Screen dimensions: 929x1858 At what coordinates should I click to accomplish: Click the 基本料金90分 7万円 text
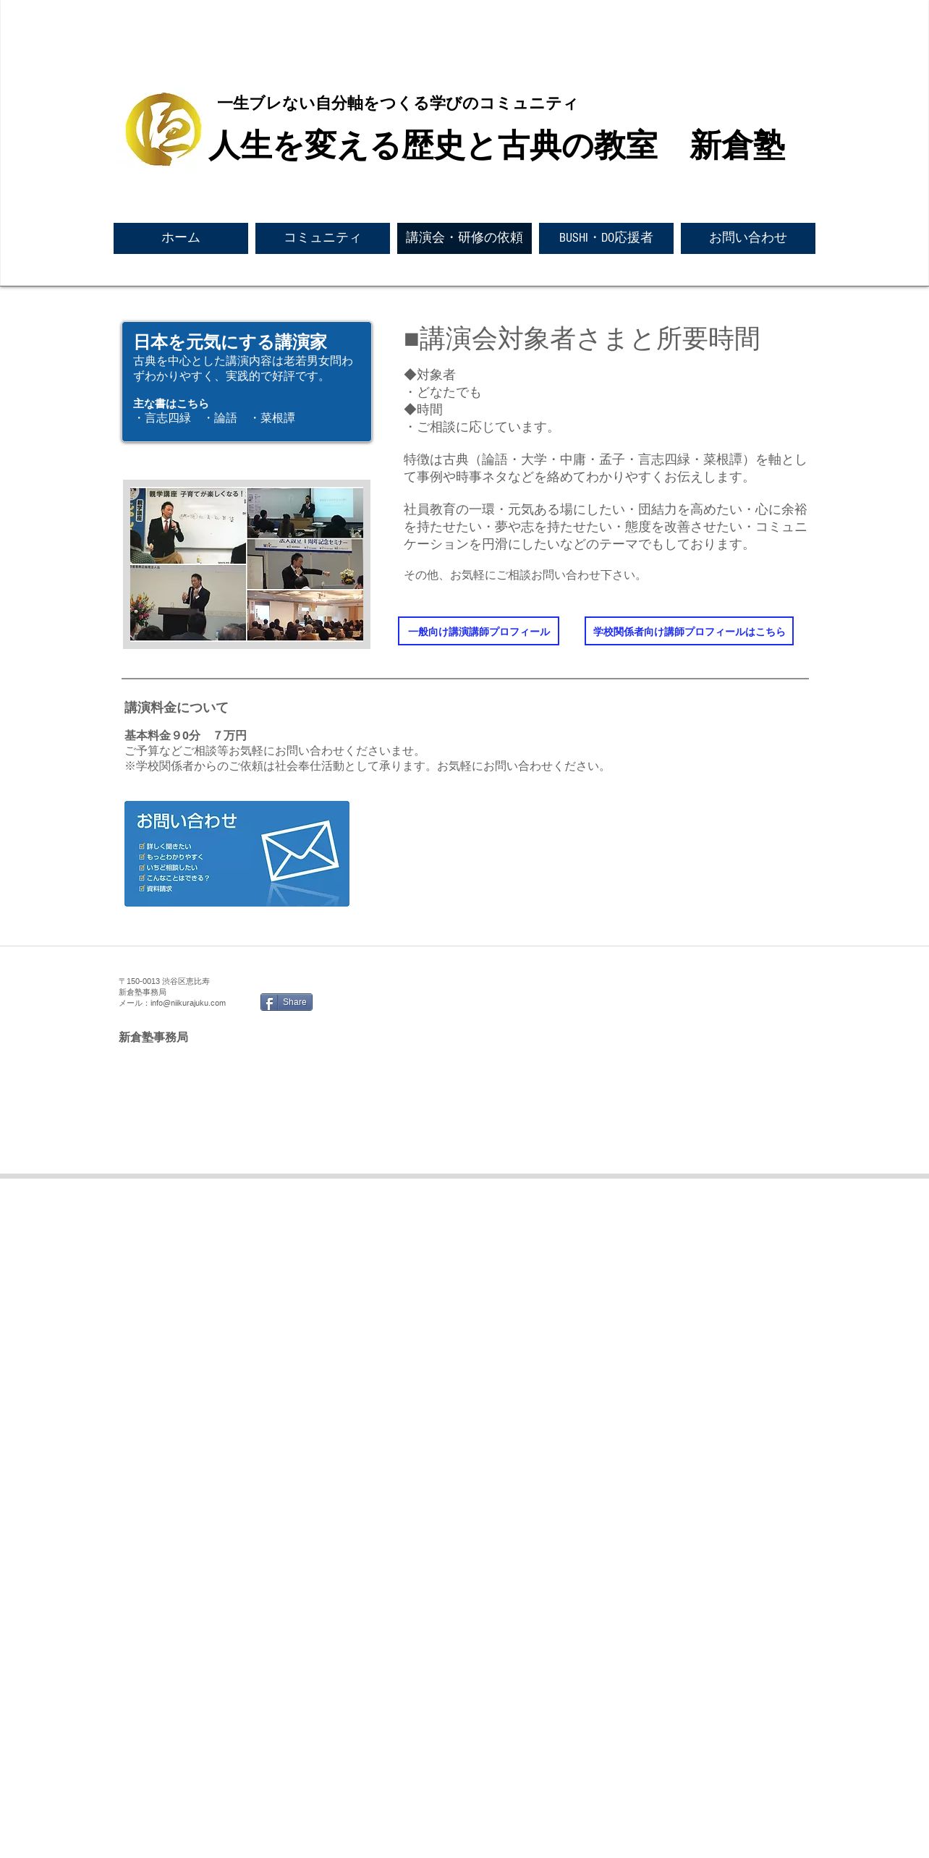point(185,735)
